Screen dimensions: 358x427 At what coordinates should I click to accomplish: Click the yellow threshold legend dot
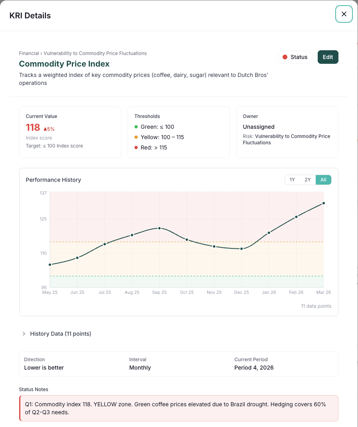point(136,137)
